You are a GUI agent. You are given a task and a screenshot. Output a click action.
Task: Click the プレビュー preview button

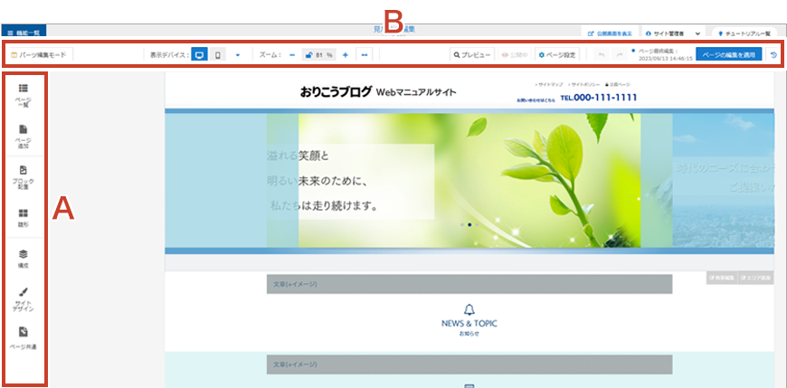coord(472,55)
